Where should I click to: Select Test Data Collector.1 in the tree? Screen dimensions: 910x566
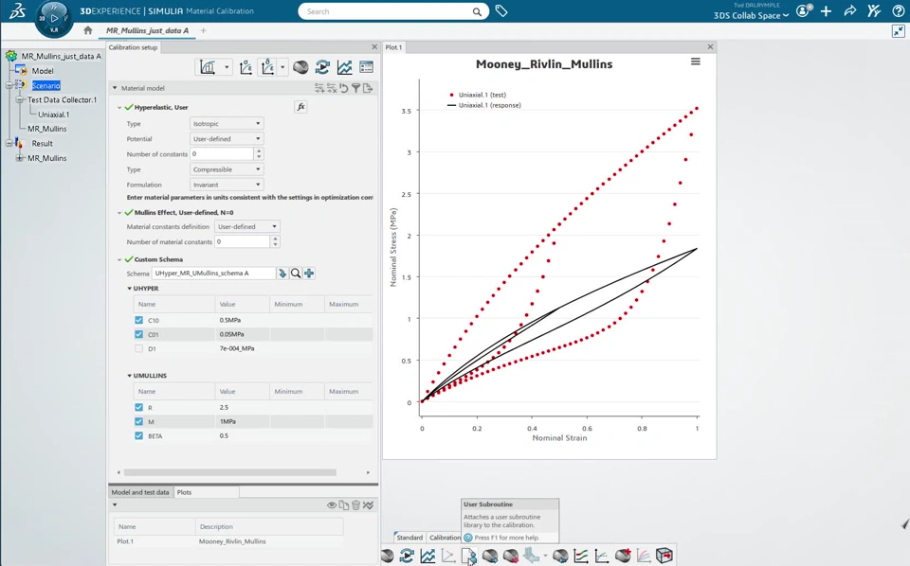(63, 99)
